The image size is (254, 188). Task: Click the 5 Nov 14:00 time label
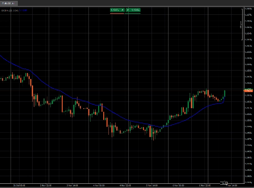tap(152, 185)
